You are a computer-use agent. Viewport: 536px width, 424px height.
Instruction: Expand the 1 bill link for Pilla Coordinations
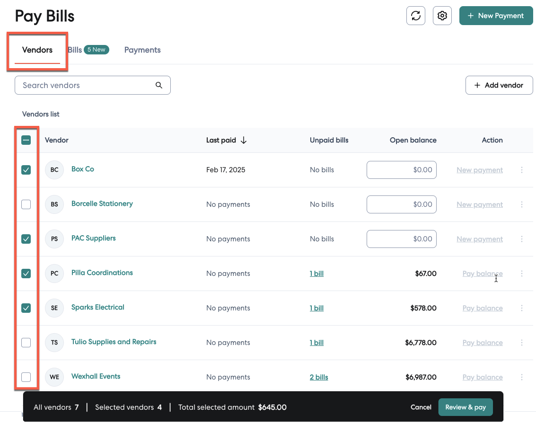pyautogui.click(x=316, y=274)
